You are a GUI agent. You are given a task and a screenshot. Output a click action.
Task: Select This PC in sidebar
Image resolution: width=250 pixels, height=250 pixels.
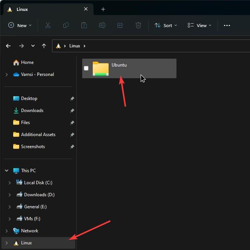(28, 171)
